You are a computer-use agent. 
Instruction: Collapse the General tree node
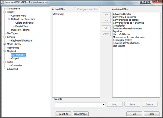tap(4, 37)
